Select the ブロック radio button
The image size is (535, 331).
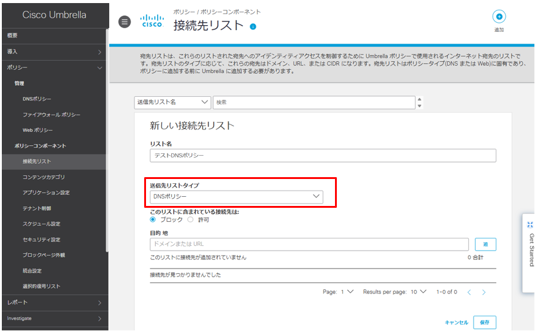(153, 219)
